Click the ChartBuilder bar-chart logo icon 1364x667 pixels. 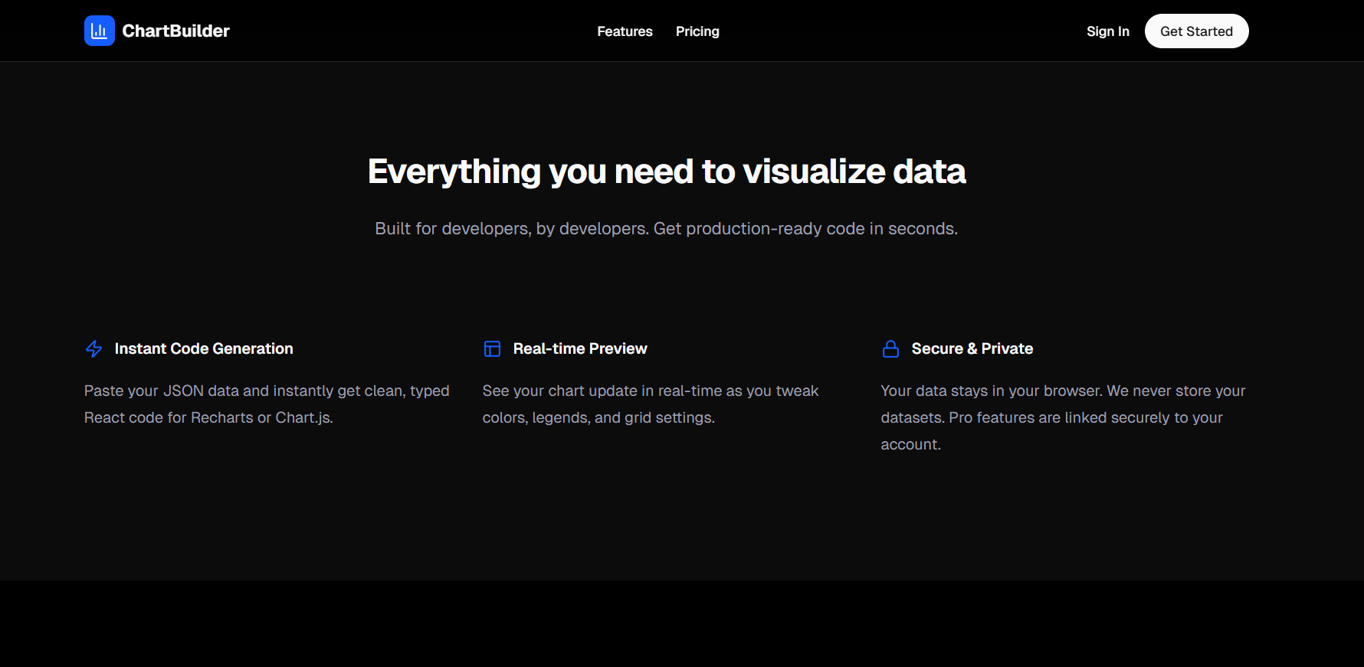[100, 31]
